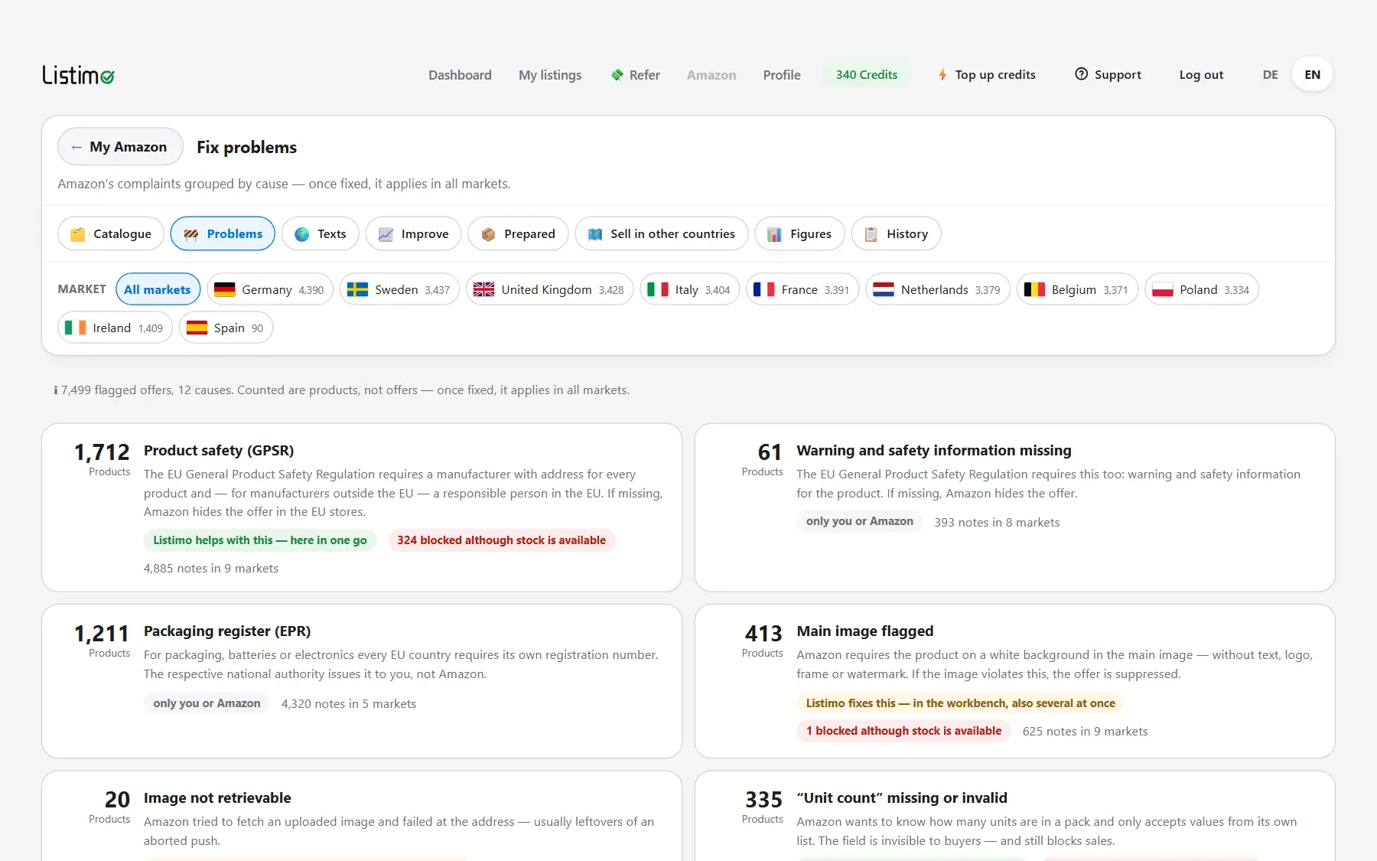
Task: Select the All markets filter
Action: pyautogui.click(x=158, y=289)
